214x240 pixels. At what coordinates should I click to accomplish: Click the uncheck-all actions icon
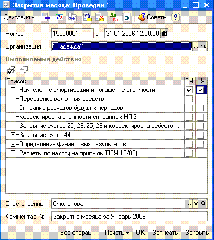tap(24, 70)
